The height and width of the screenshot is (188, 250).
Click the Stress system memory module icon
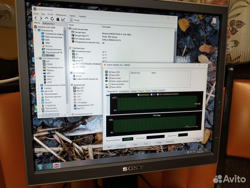click(106, 81)
